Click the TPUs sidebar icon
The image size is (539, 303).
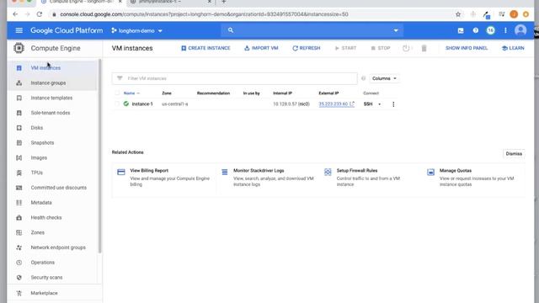pyautogui.click(x=19, y=173)
